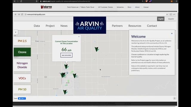
Task: Go to the Docs page
Action: 129,7
